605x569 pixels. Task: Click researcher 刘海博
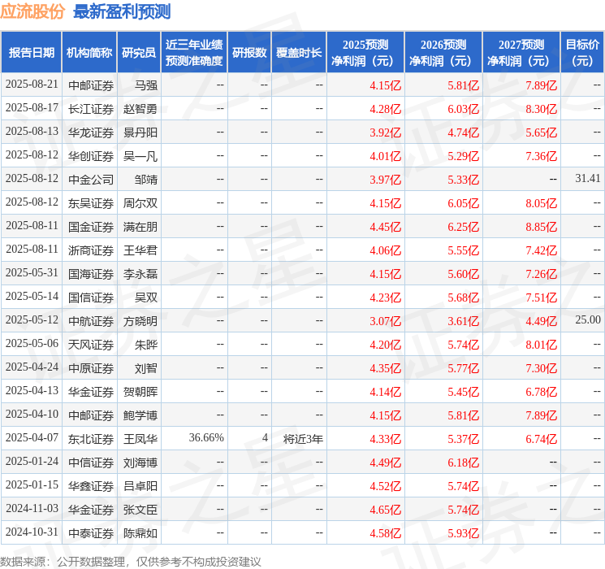tap(140, 463)
